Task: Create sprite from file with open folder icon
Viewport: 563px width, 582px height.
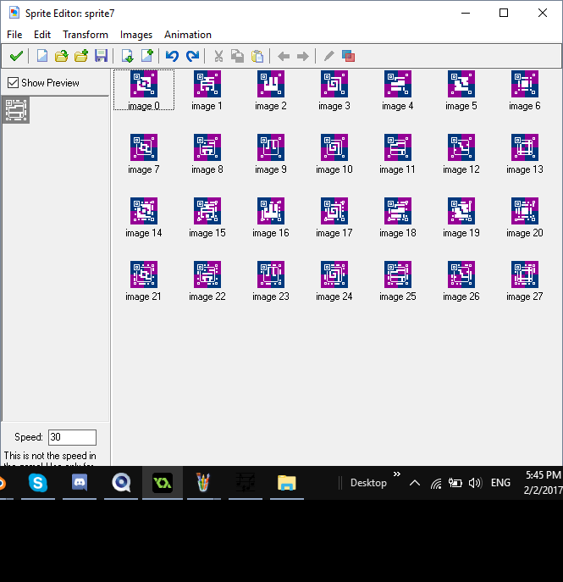Action: (x=62, y=57)
